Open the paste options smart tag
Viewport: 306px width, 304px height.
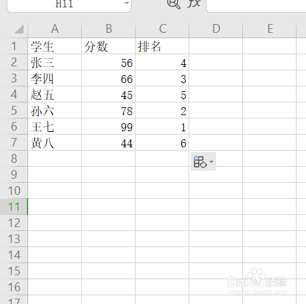click(203, 161)
